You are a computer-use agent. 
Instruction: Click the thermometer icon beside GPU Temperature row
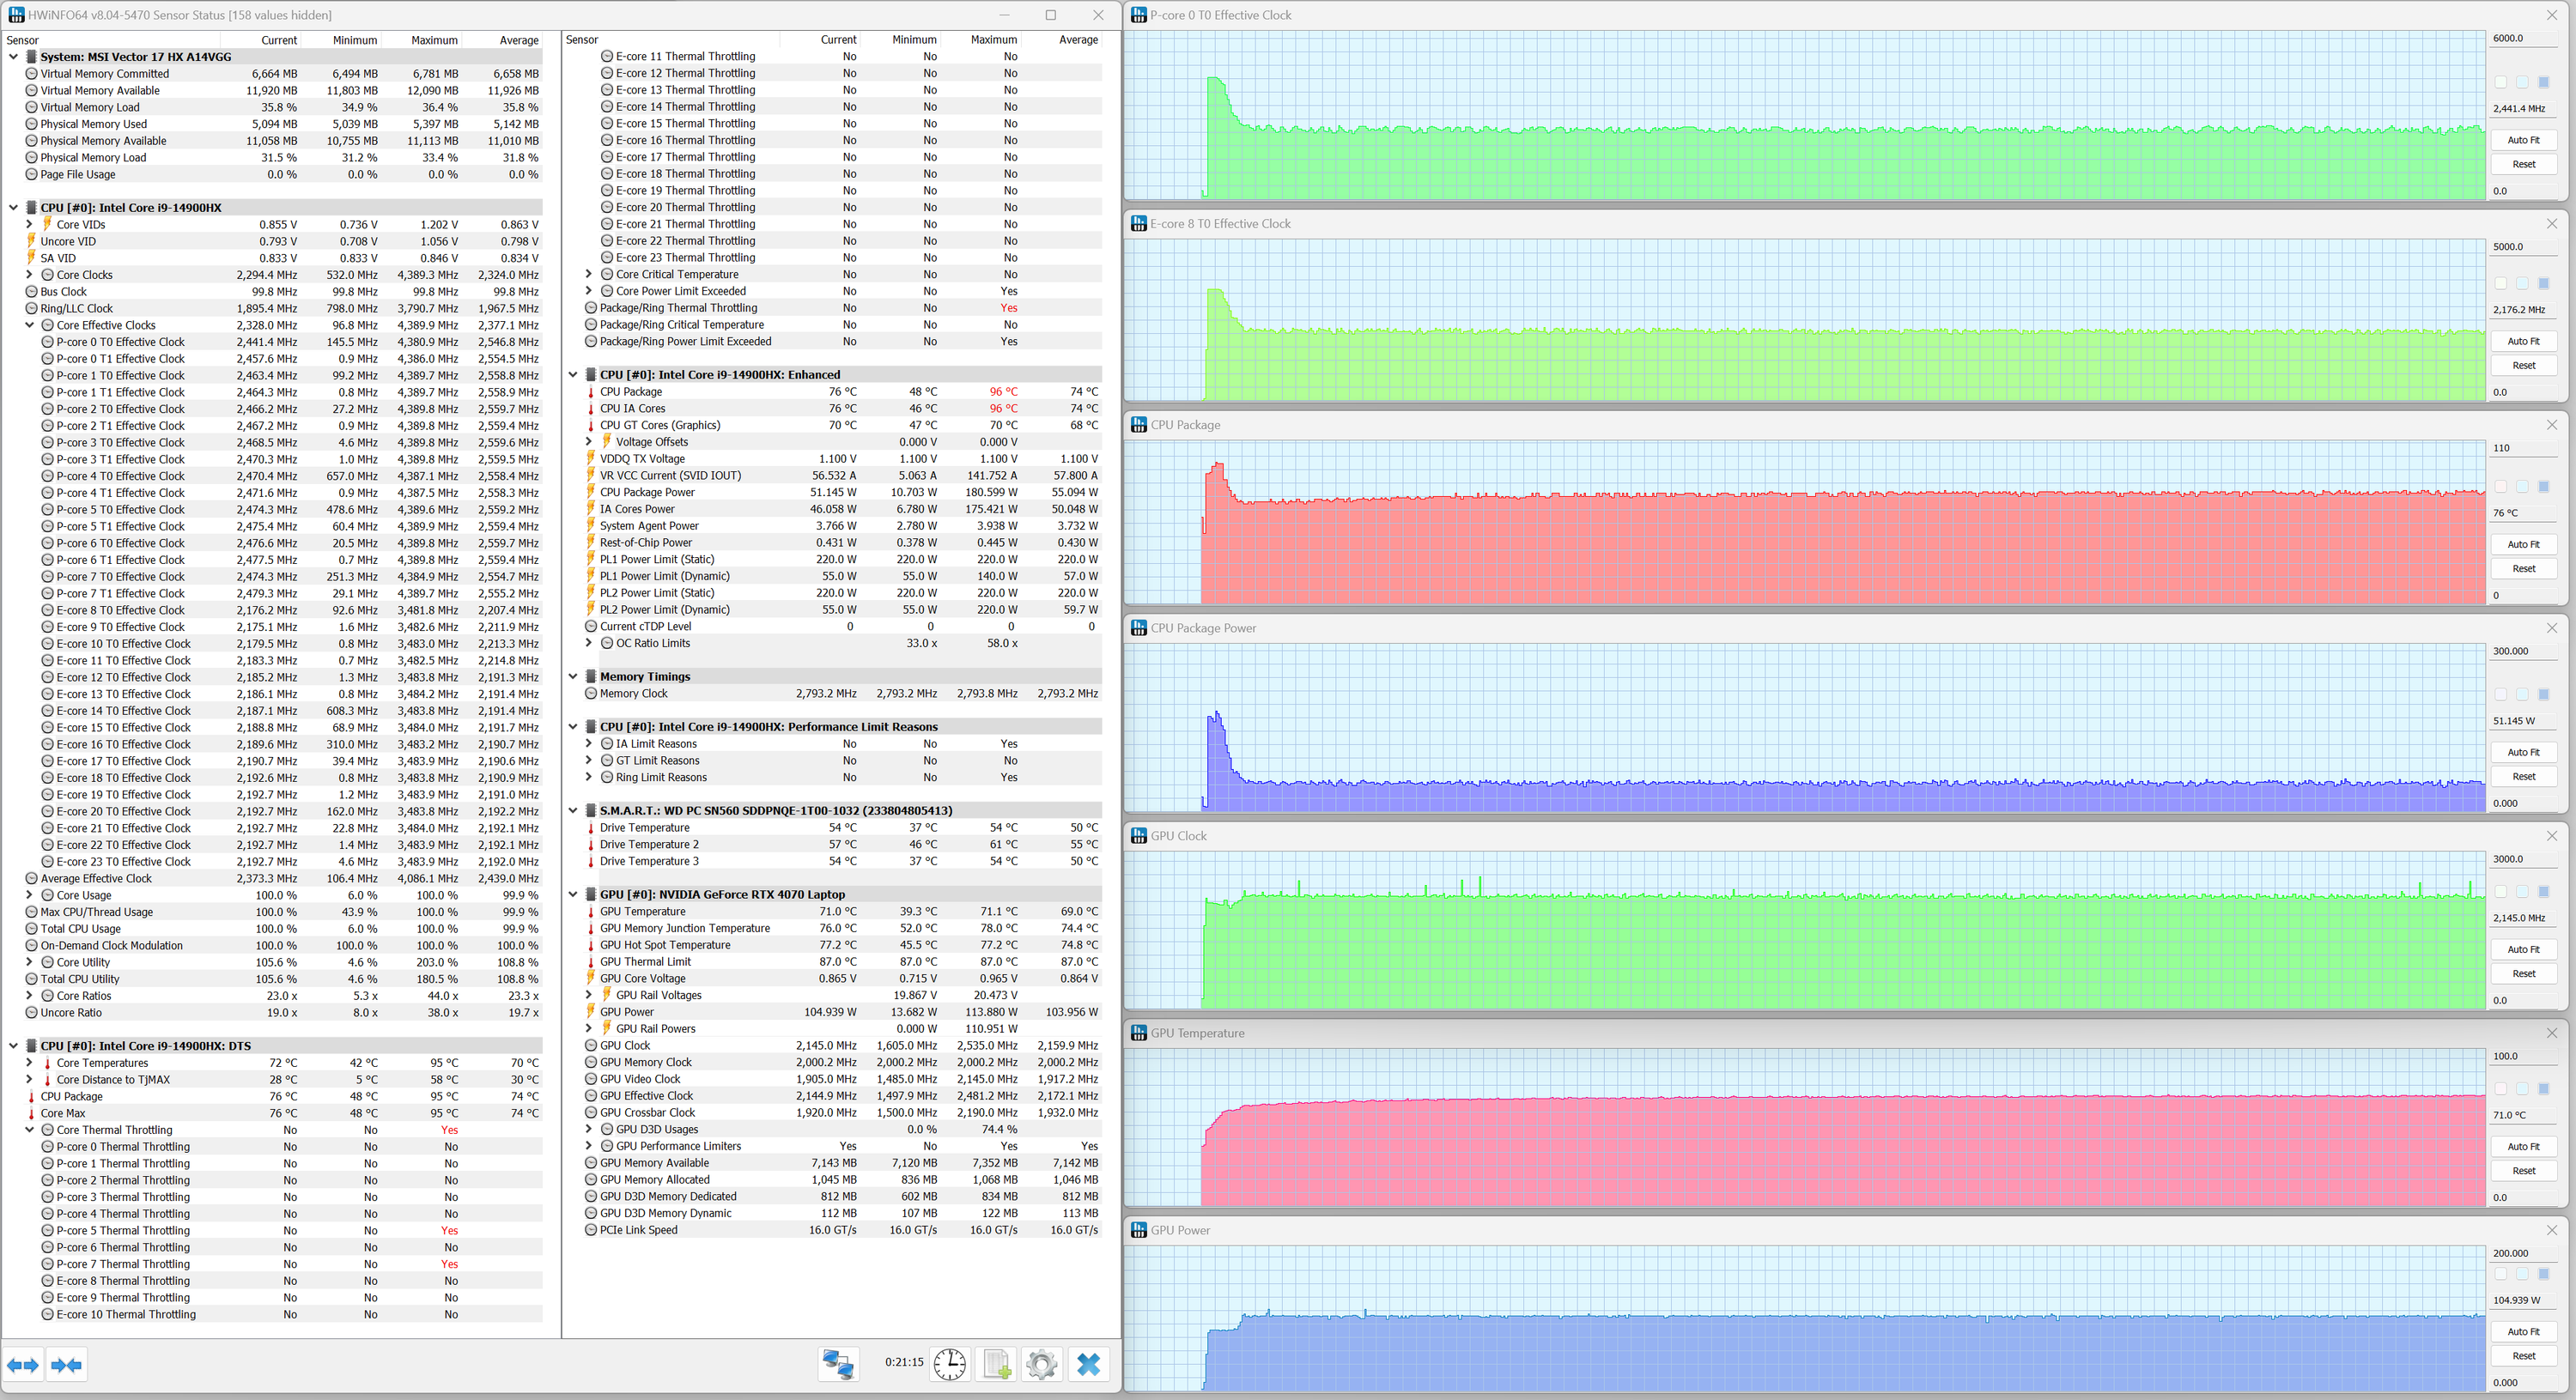pos(591,912)
